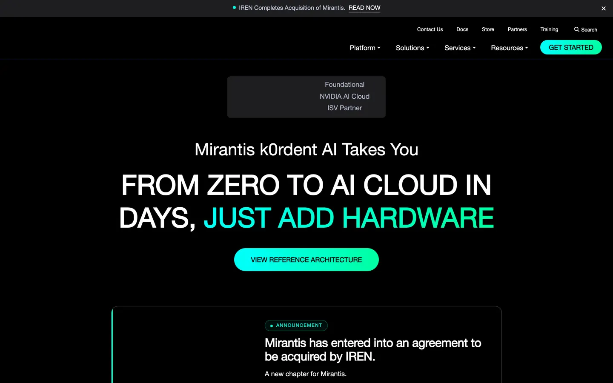Open the Resources dropdown menu
The height and width of the screenshot is (383, 613).
[510, 48]
